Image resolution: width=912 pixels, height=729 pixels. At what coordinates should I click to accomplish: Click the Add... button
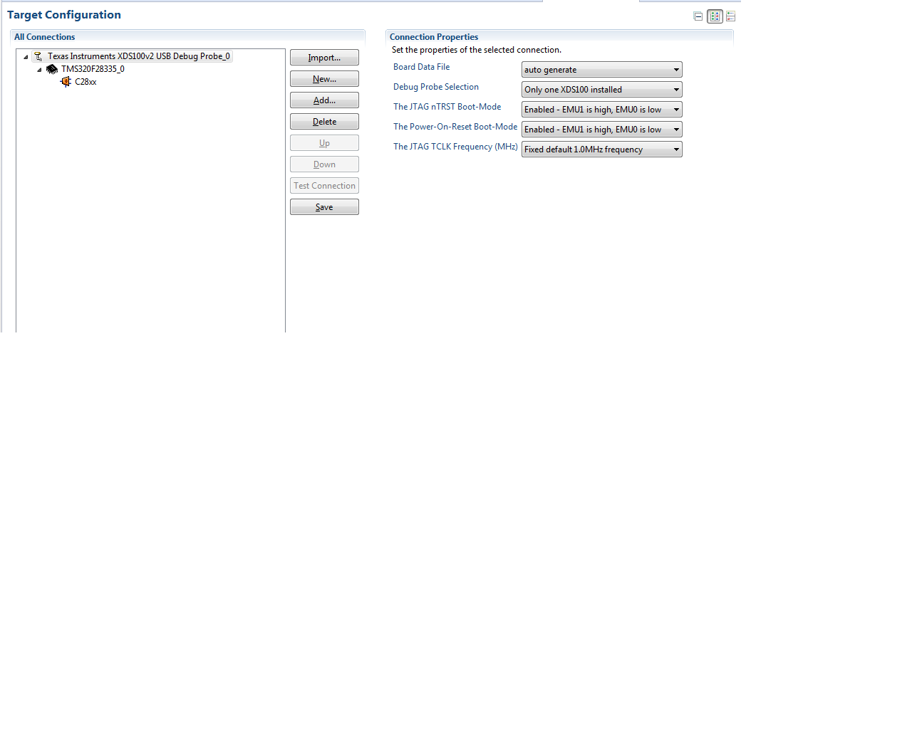pos(324,100)
